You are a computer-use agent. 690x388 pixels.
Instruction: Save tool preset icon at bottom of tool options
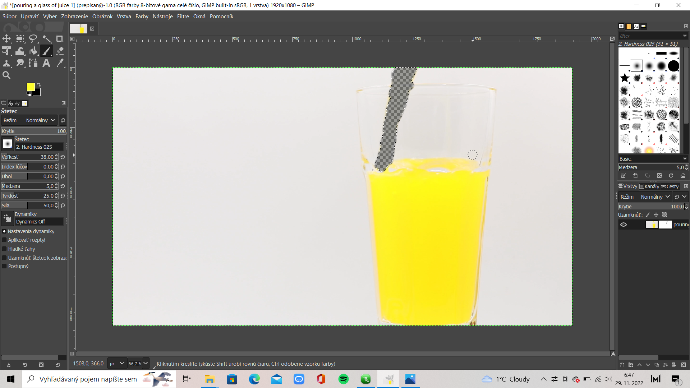tap(9, 365)
